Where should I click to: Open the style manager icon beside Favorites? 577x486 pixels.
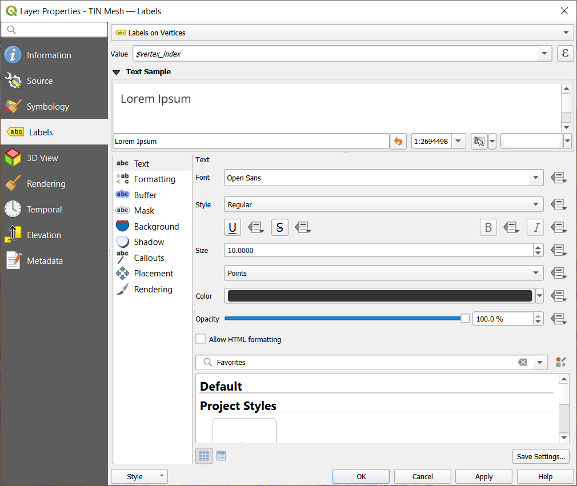pos(560,362)
